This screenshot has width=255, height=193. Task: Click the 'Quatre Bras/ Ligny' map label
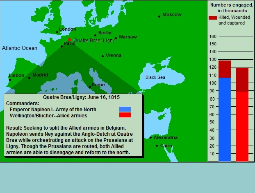pyautogui.click(x=94, y=40)
